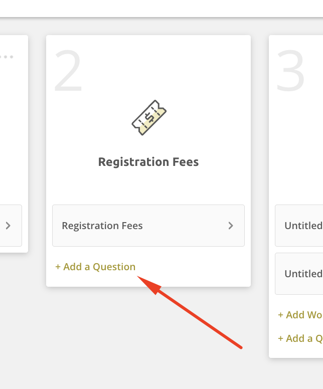The image size is (323, 389).
Task: Click the large step number 2
Action: pos(68,71)
